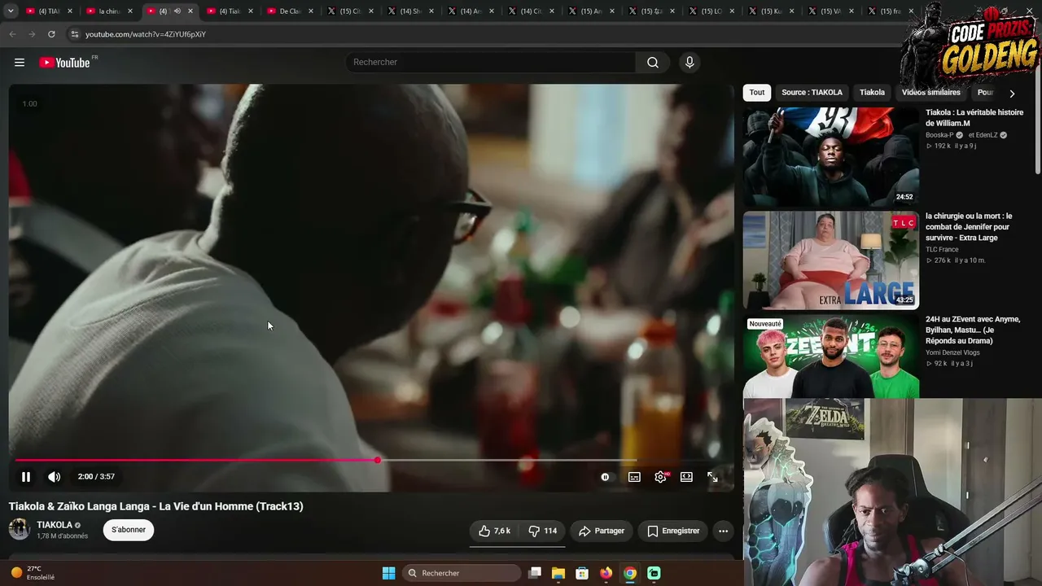Toggle the autoplay switch in player

point(605,477)
